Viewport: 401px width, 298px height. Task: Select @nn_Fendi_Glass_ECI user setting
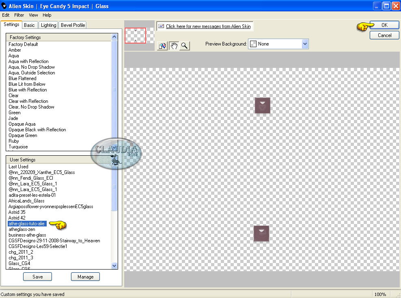click(31, 178)
